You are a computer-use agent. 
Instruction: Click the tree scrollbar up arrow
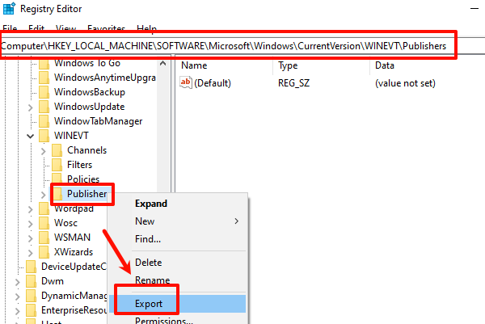click(x=163, y=63)
